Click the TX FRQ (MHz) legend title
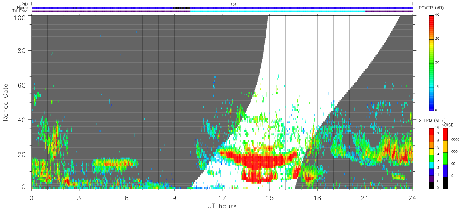The width and height of the screenshot is (464, 214). 431,120
